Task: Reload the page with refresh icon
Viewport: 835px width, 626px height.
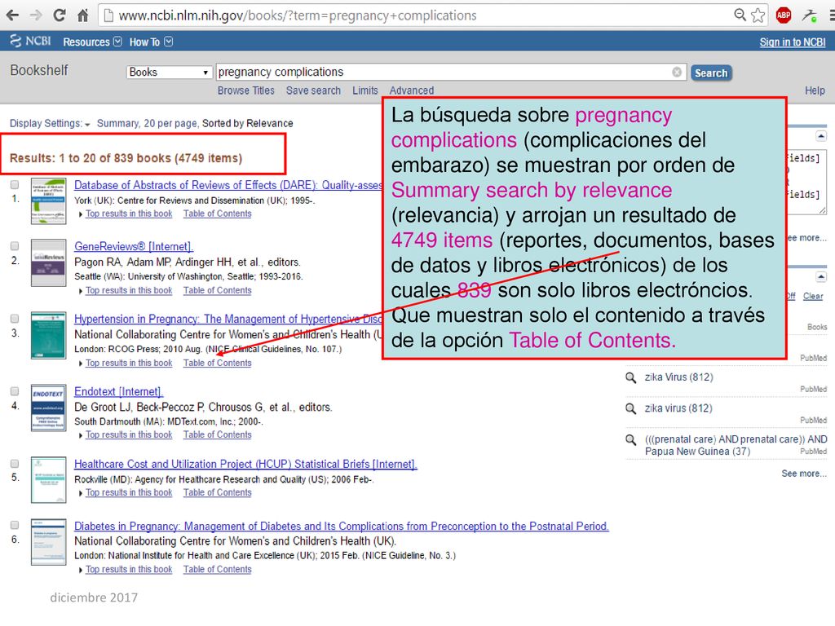Action: (x=59, y=15)
